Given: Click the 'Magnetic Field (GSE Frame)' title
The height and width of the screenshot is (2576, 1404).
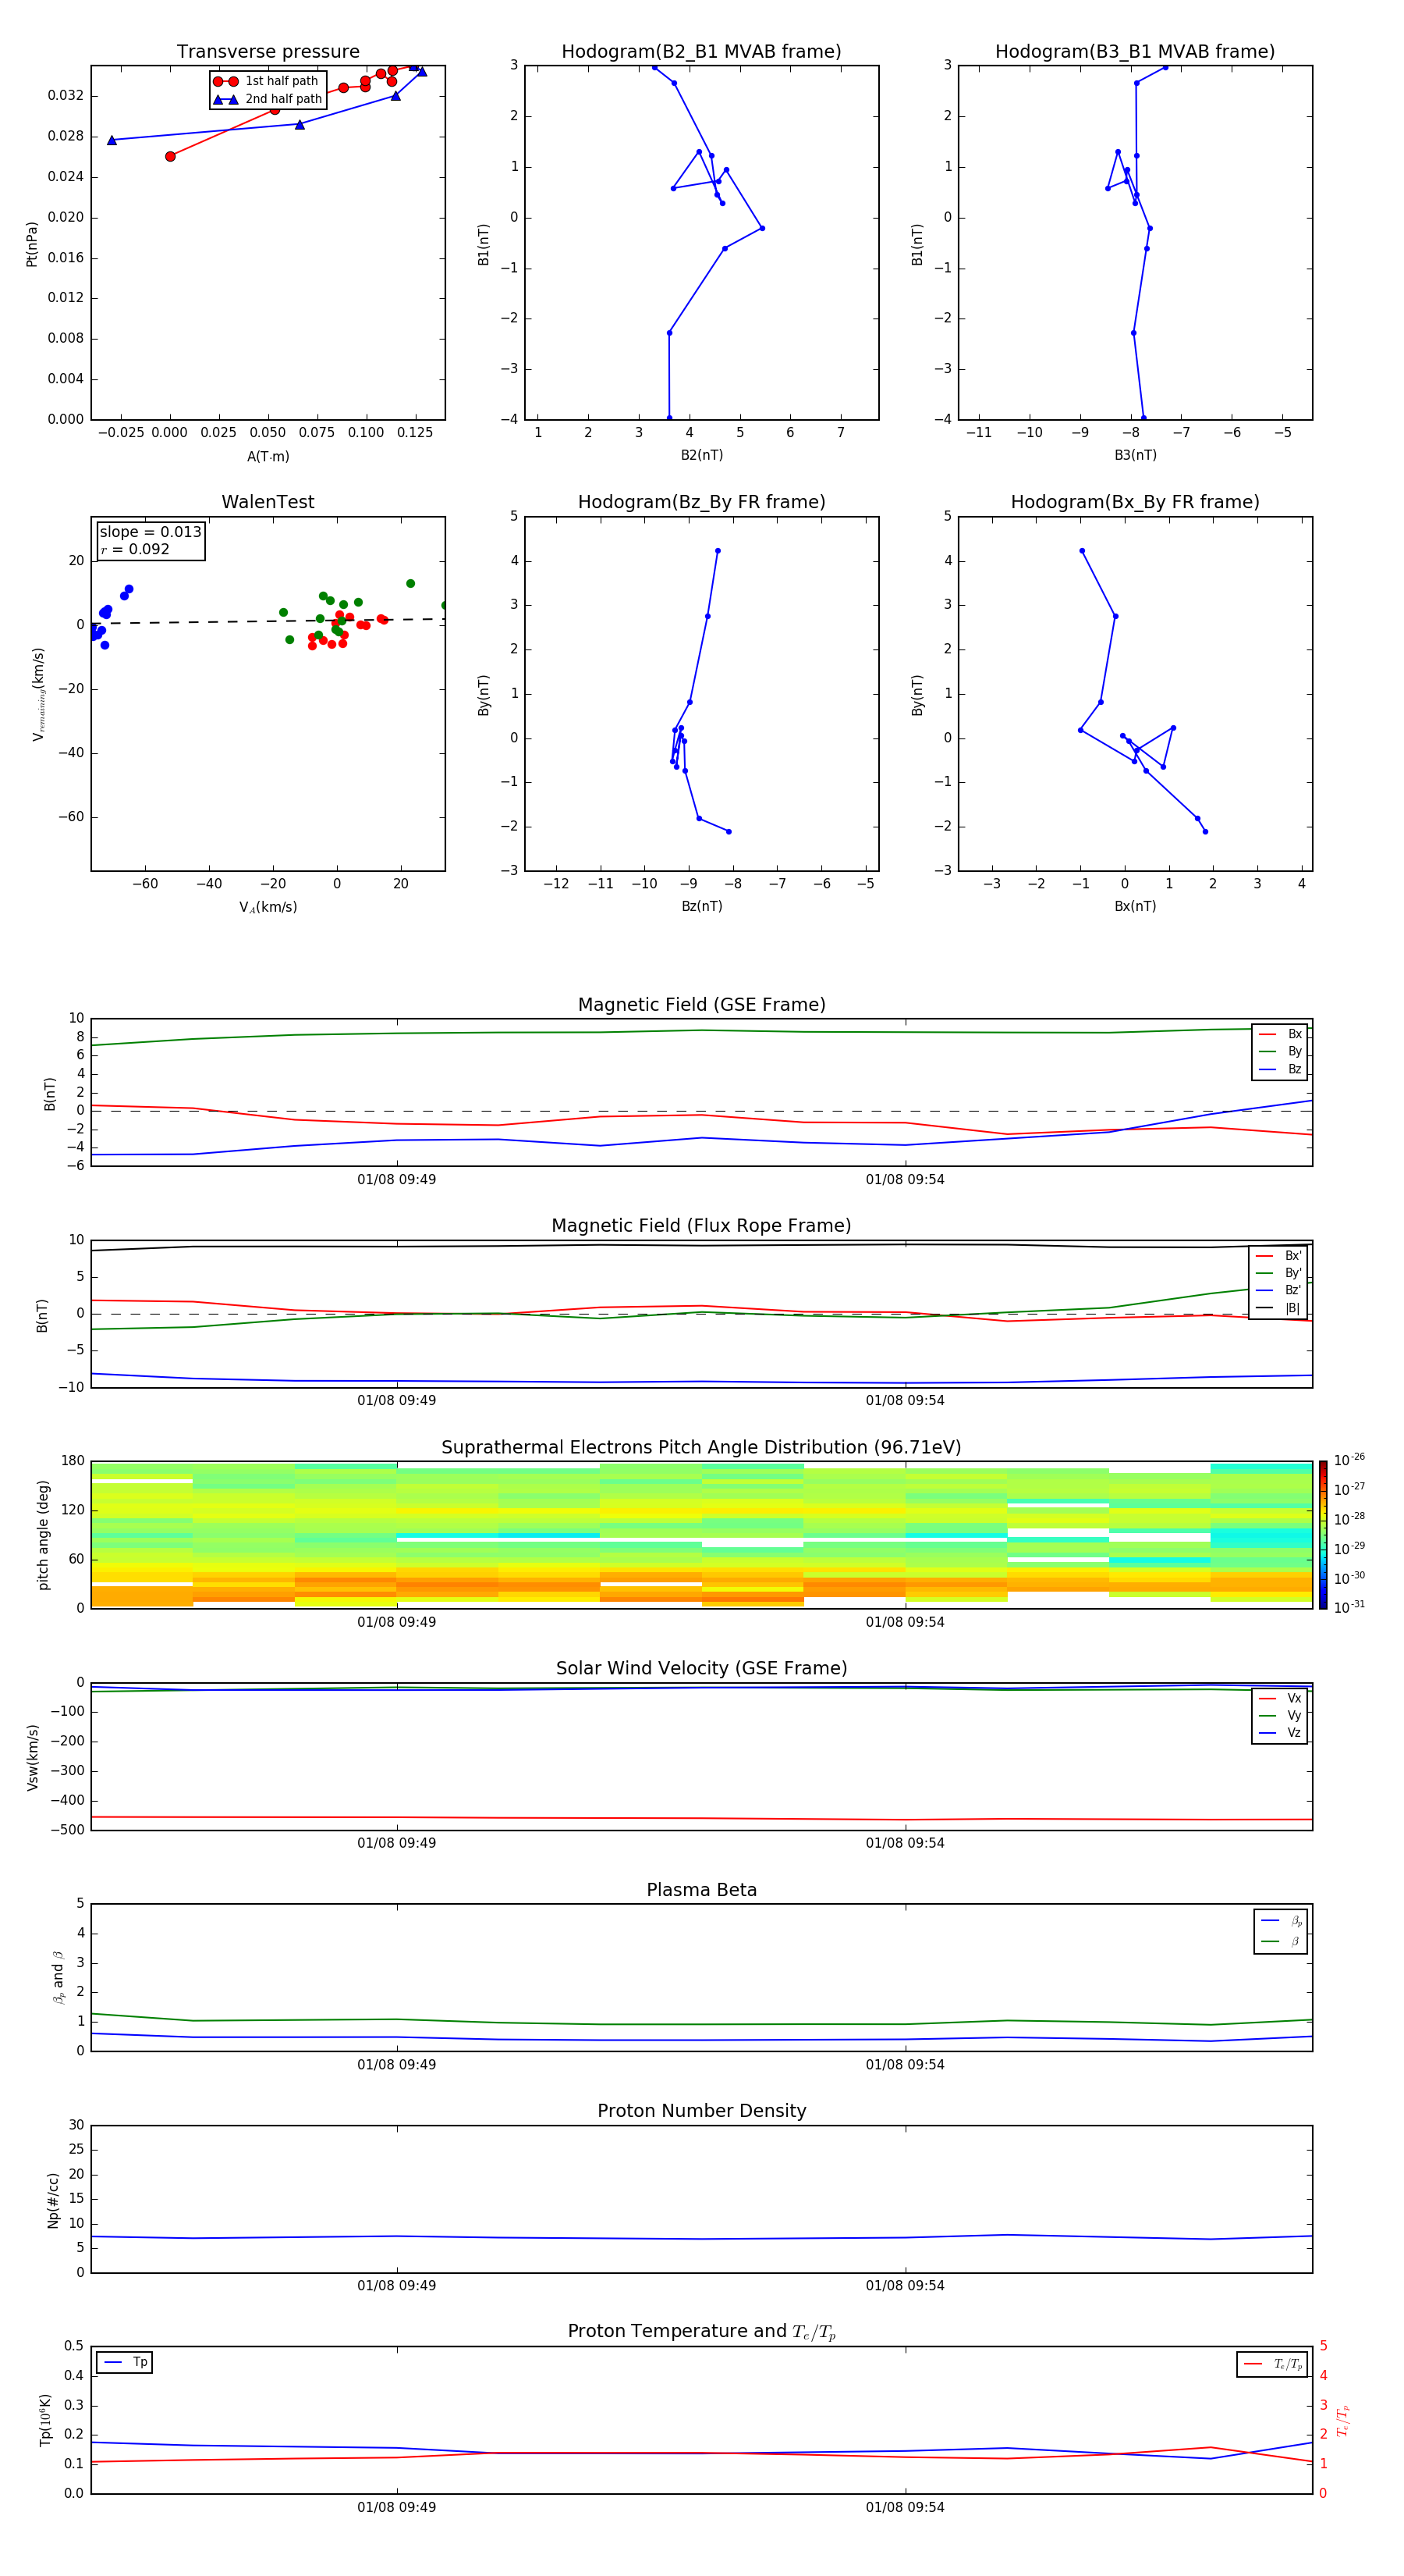Looking at the screenshot, I should [x=701, y=1005].
